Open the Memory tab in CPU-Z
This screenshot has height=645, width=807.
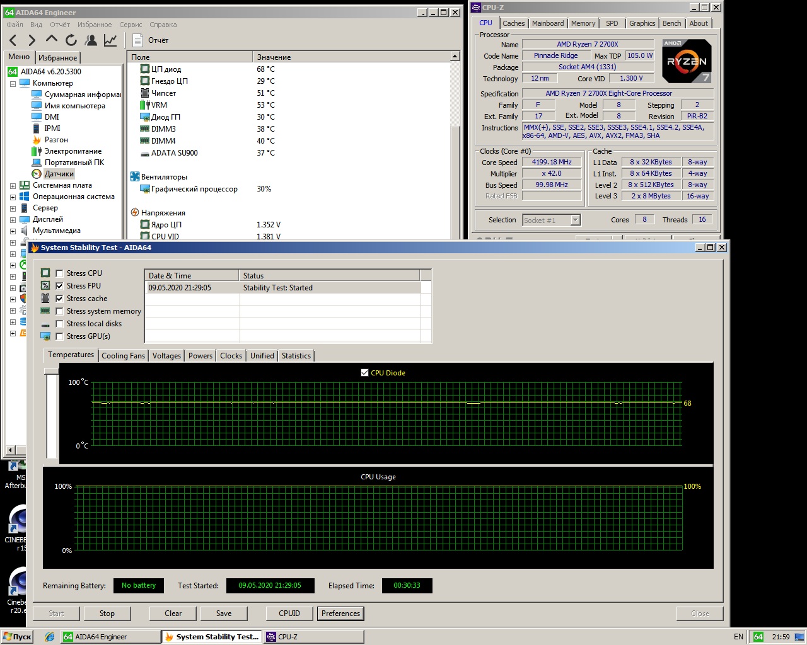tap(583, 23)
